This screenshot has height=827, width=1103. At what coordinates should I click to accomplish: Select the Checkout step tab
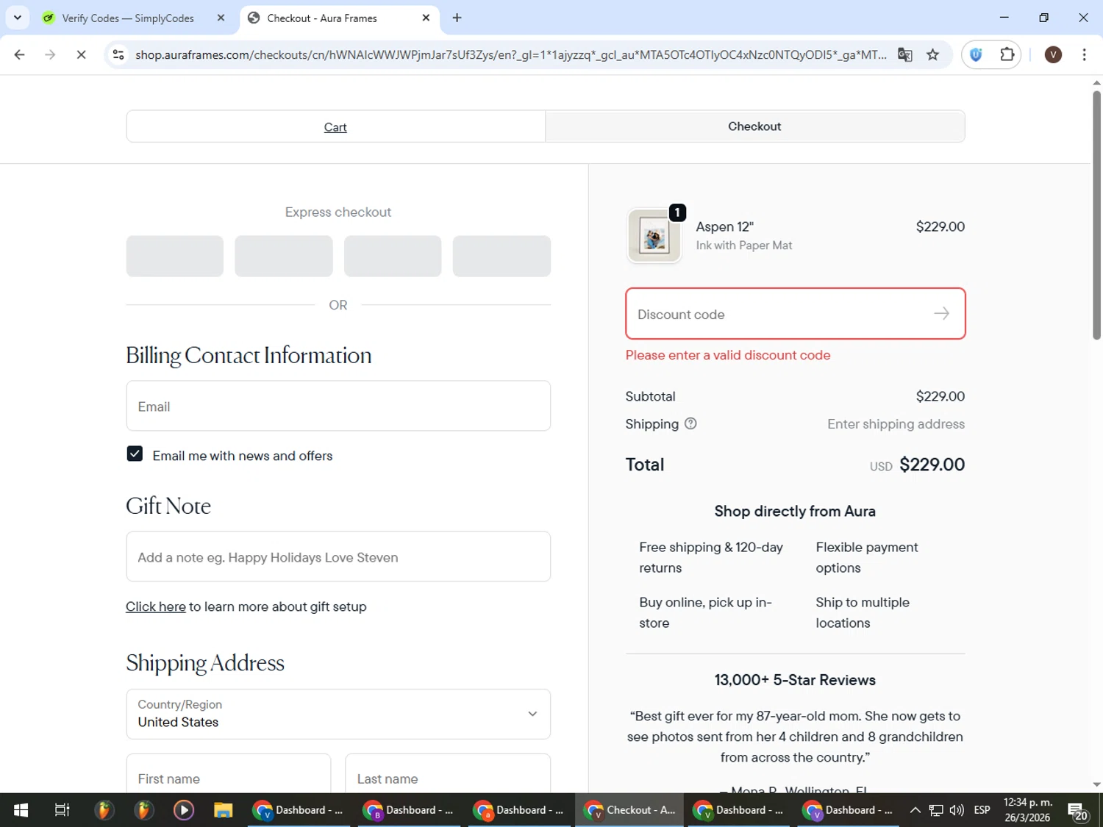coord(754,126)
